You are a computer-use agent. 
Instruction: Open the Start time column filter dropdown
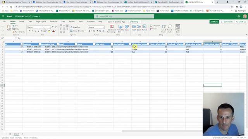pos(40,44)
